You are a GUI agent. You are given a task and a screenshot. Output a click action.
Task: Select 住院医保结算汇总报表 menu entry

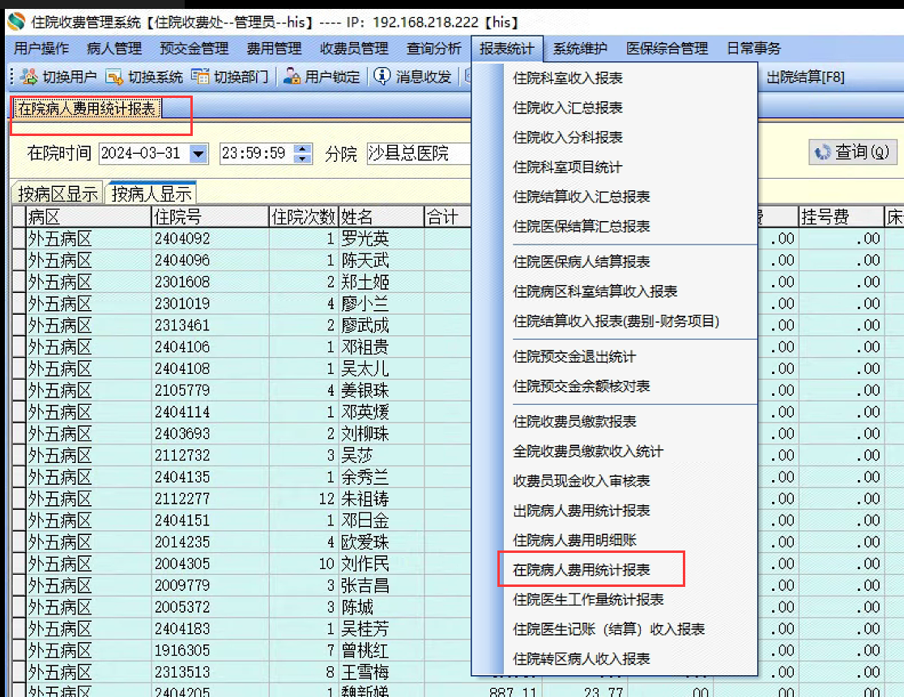pos(582,227)
